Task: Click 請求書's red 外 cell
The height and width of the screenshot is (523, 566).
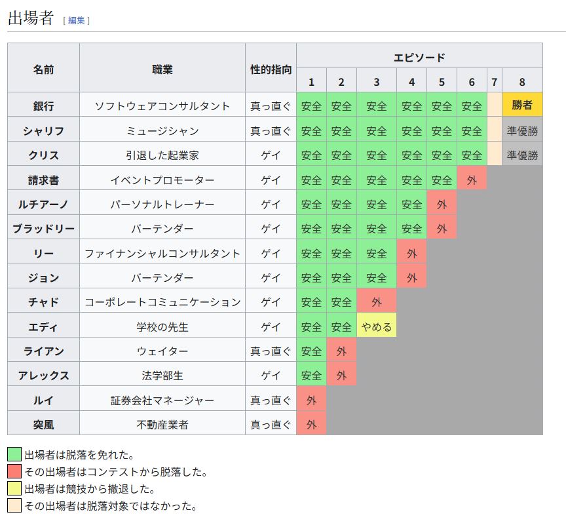Action: (x=472, y=180)
